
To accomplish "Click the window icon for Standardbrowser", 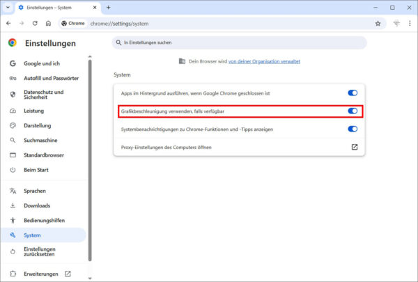I will [x=13, y=155].
